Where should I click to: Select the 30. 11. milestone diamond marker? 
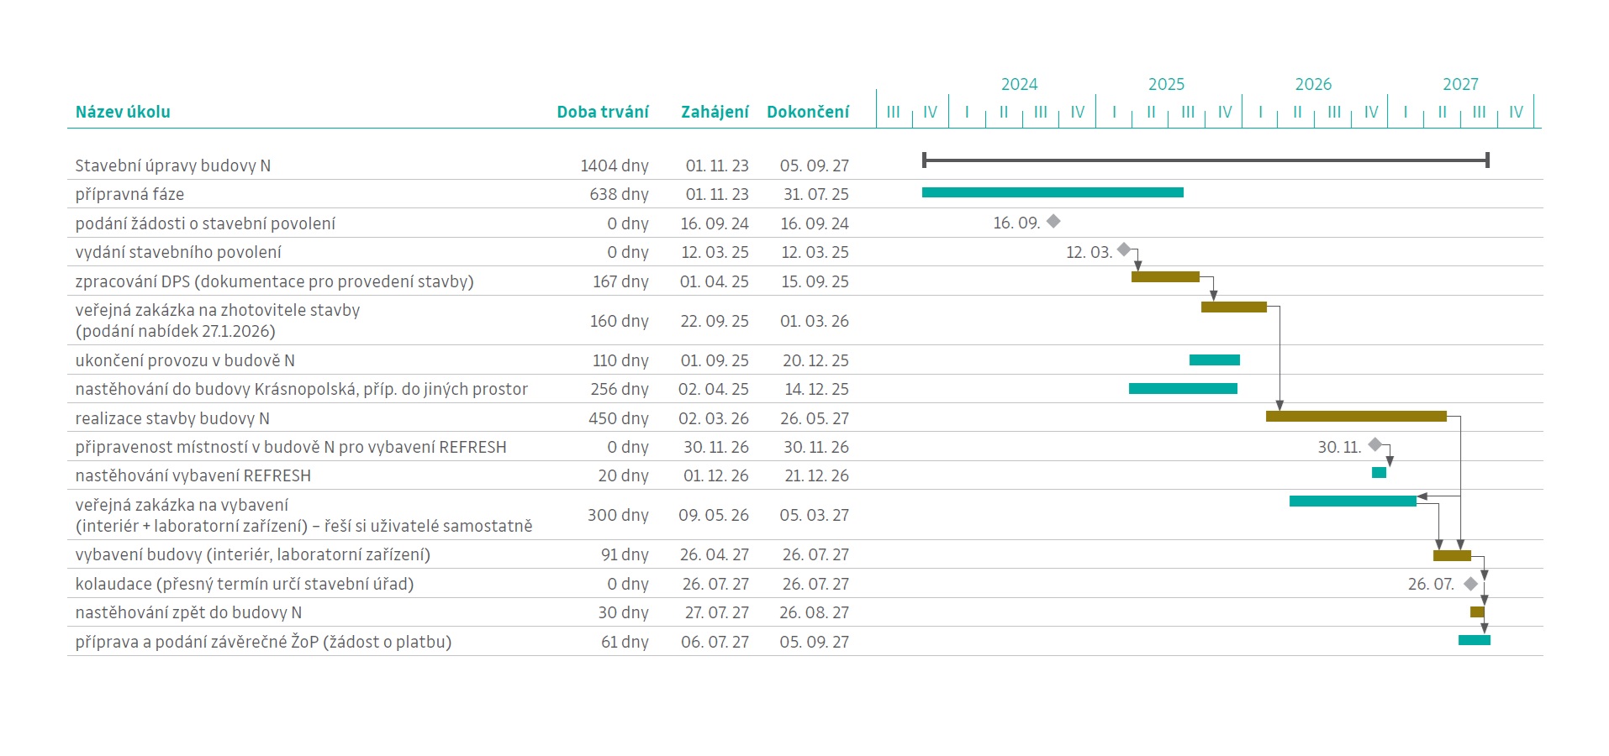click(x=1375, y=444)
